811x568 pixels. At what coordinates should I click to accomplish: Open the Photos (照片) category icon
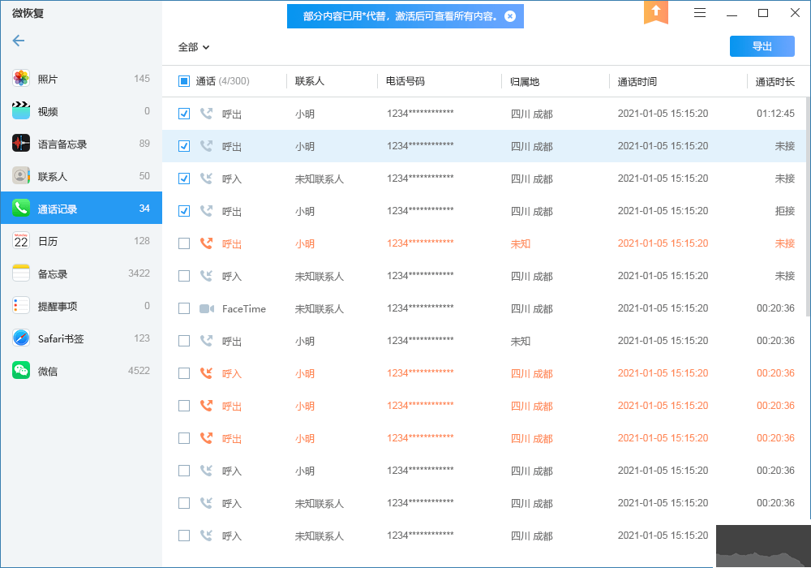point(21,79)
